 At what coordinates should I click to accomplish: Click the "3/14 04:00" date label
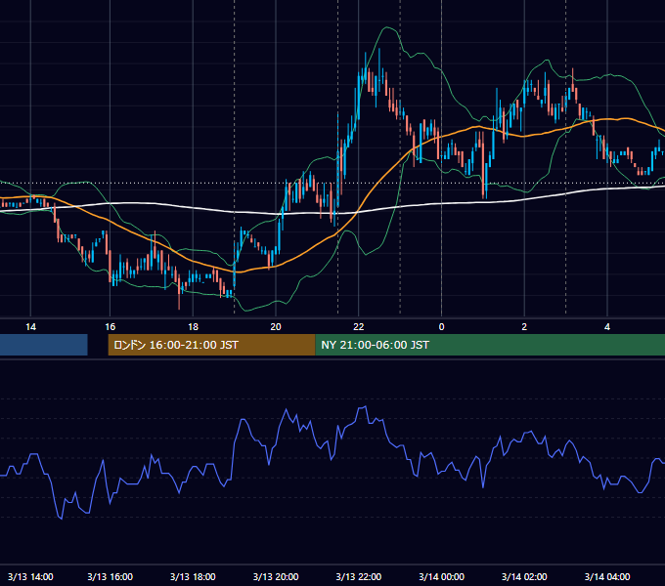pyautogui.click(x=607, y=576)
